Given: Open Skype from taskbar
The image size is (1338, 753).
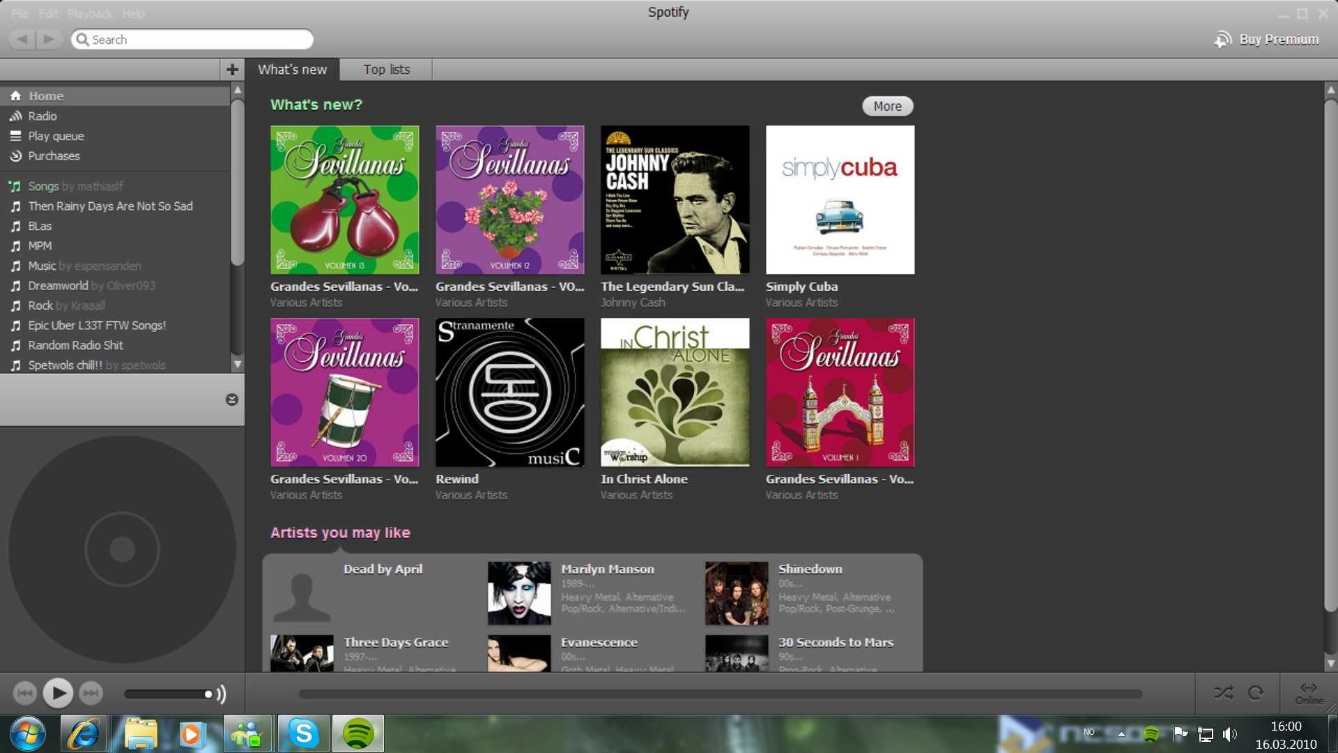Looking at the screenshot, I should [304, 733].
